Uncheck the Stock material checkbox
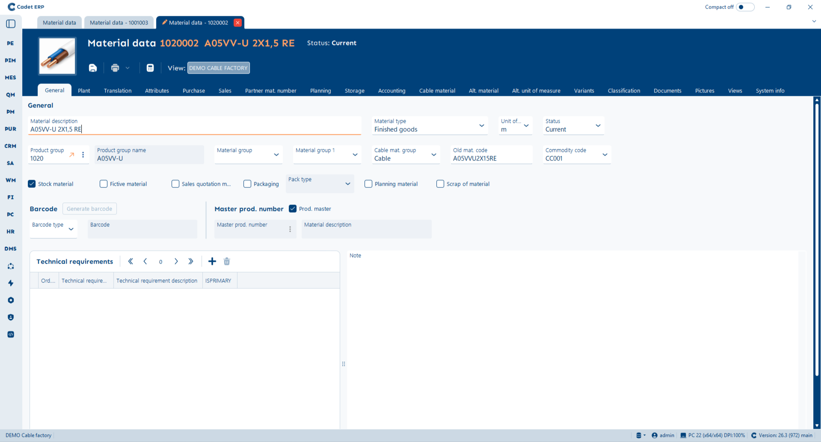821x442 pixels. [32, 184]
